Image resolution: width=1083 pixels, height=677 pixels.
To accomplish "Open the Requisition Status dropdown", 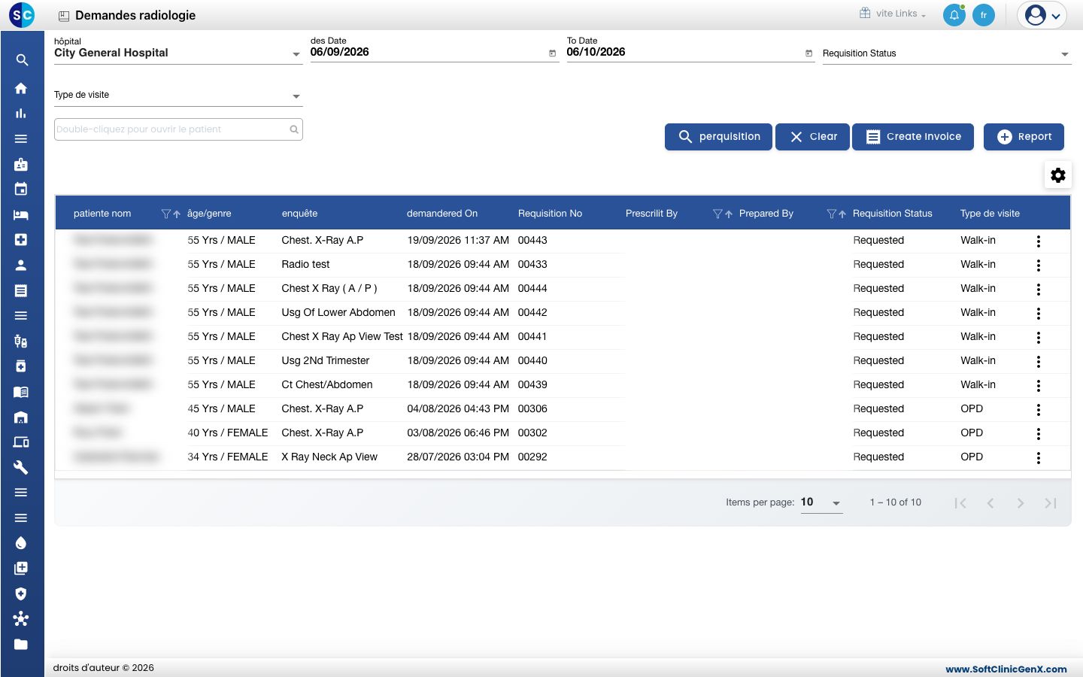I will point(947,53).
